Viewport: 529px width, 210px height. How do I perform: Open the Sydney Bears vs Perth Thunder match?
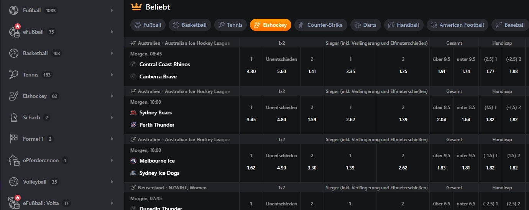click(182, 115)
